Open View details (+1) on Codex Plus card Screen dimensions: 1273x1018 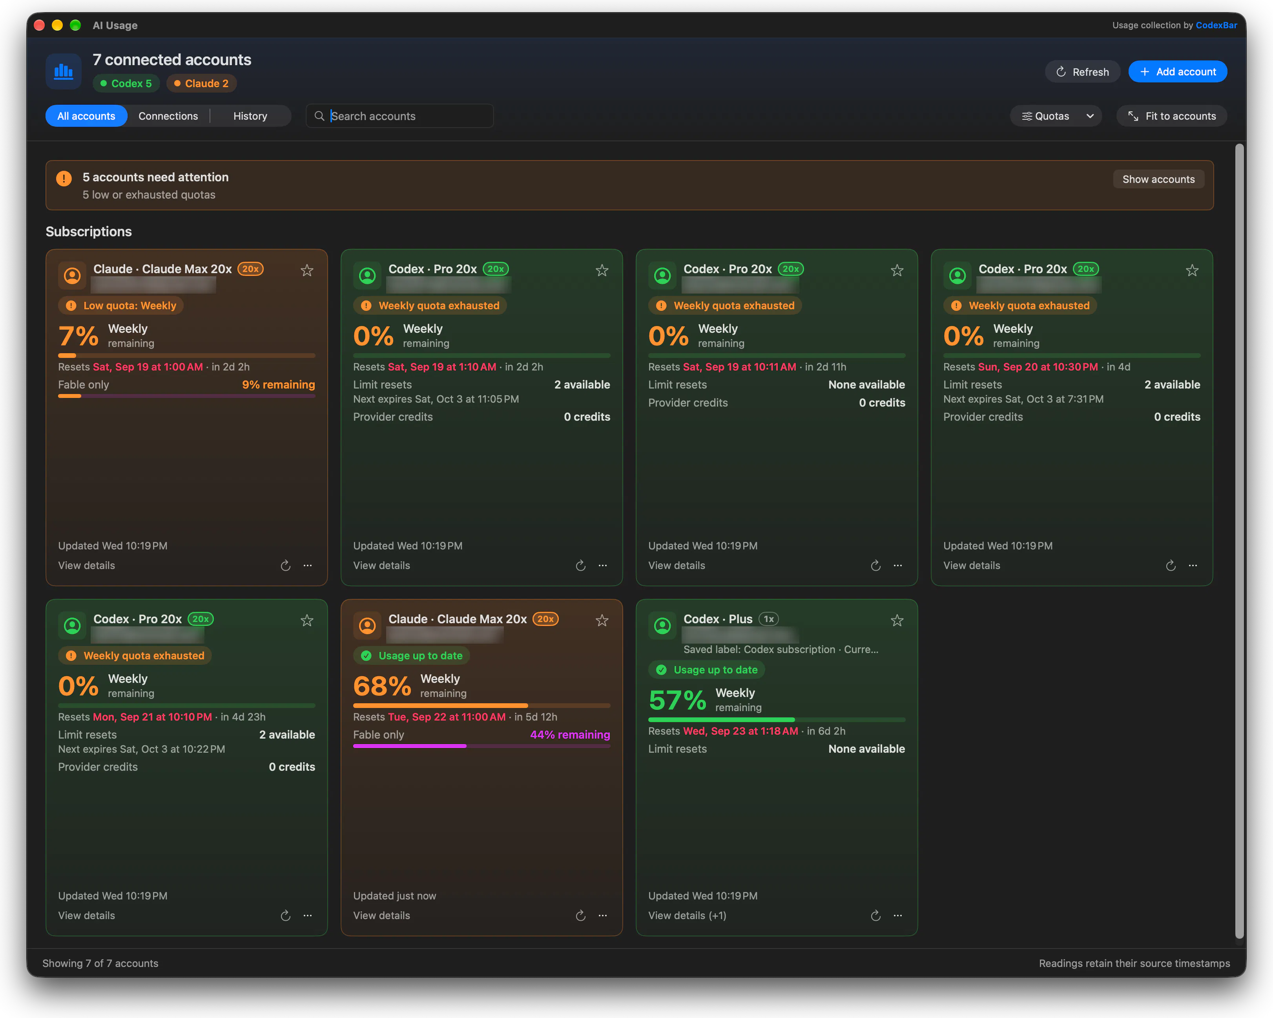click(x=687, y=916)
